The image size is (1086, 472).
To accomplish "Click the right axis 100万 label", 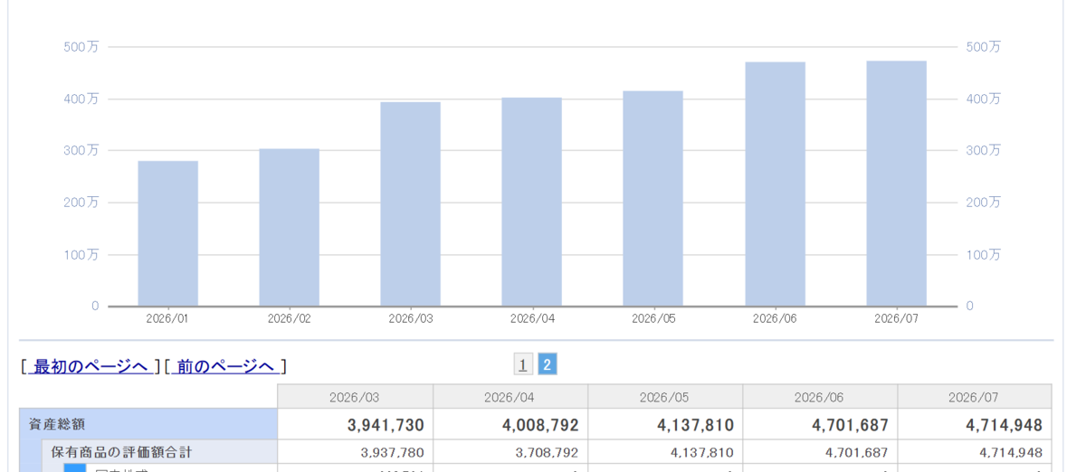I will (984, 255).
